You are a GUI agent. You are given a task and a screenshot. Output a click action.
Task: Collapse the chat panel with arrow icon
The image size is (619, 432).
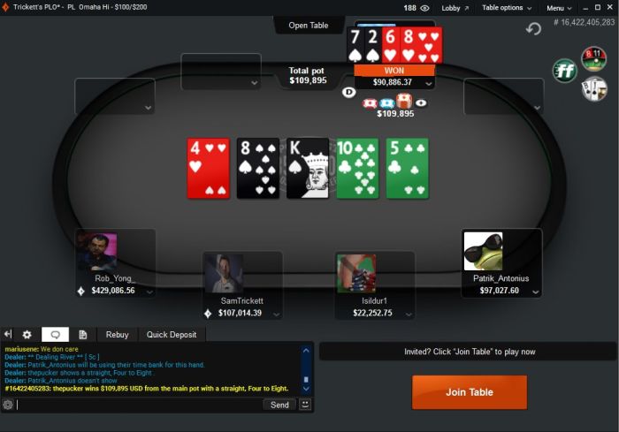8,335
